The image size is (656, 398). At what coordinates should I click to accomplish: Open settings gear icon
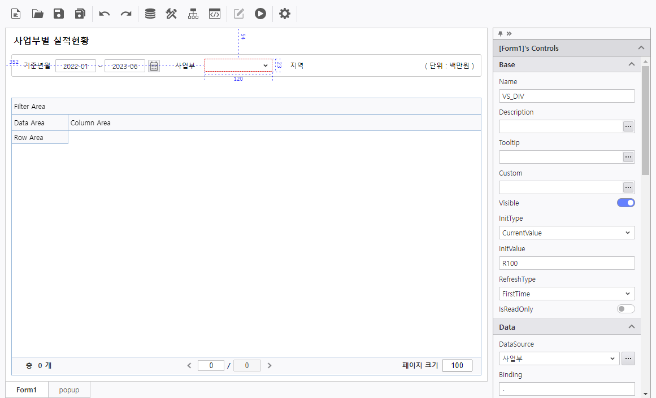284,14
